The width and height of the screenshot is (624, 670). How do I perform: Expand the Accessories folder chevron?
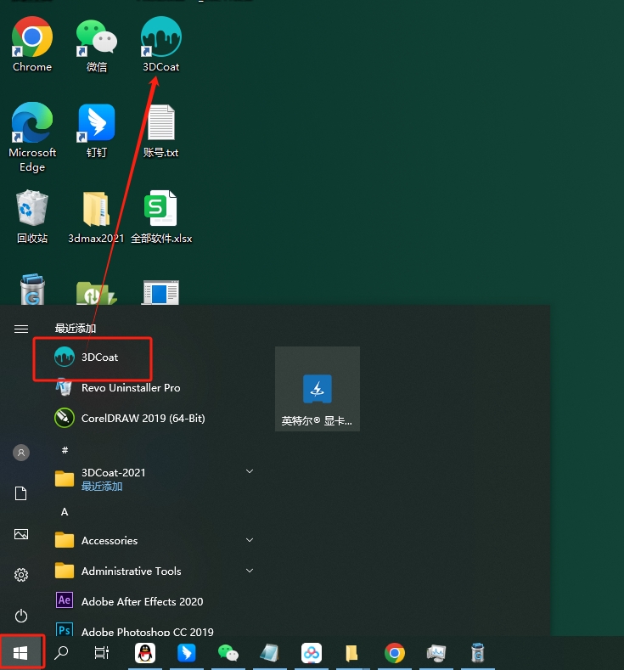pos(250,540)
